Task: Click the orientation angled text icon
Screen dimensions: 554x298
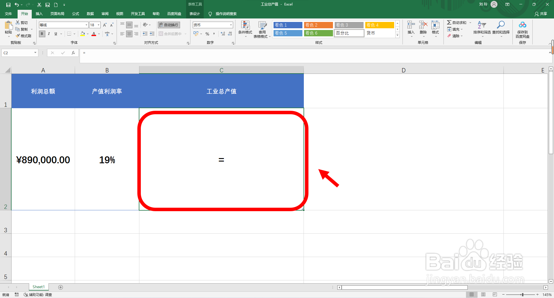Action: point(145,25)
